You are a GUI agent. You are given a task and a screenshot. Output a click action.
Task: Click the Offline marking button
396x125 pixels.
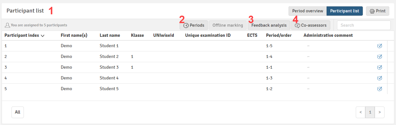click(228, 25)
